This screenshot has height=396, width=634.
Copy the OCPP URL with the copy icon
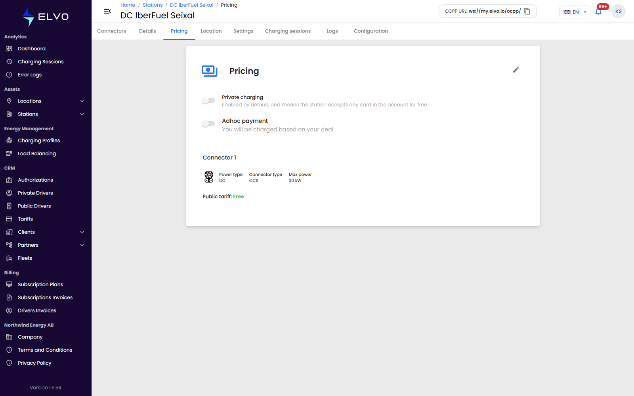tap(527, 11)
